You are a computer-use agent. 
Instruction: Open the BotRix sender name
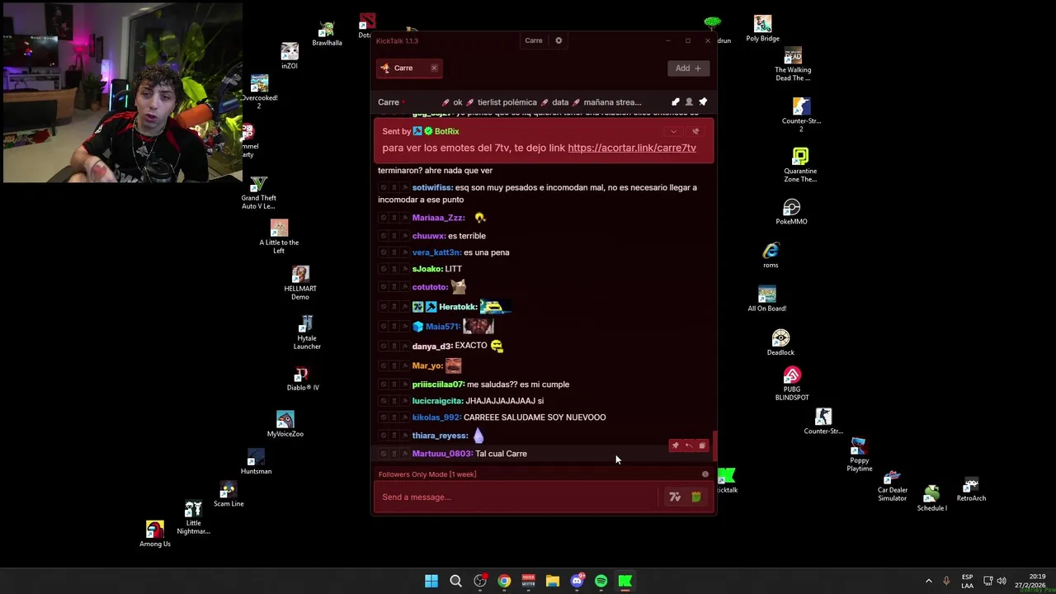point(446,131)
